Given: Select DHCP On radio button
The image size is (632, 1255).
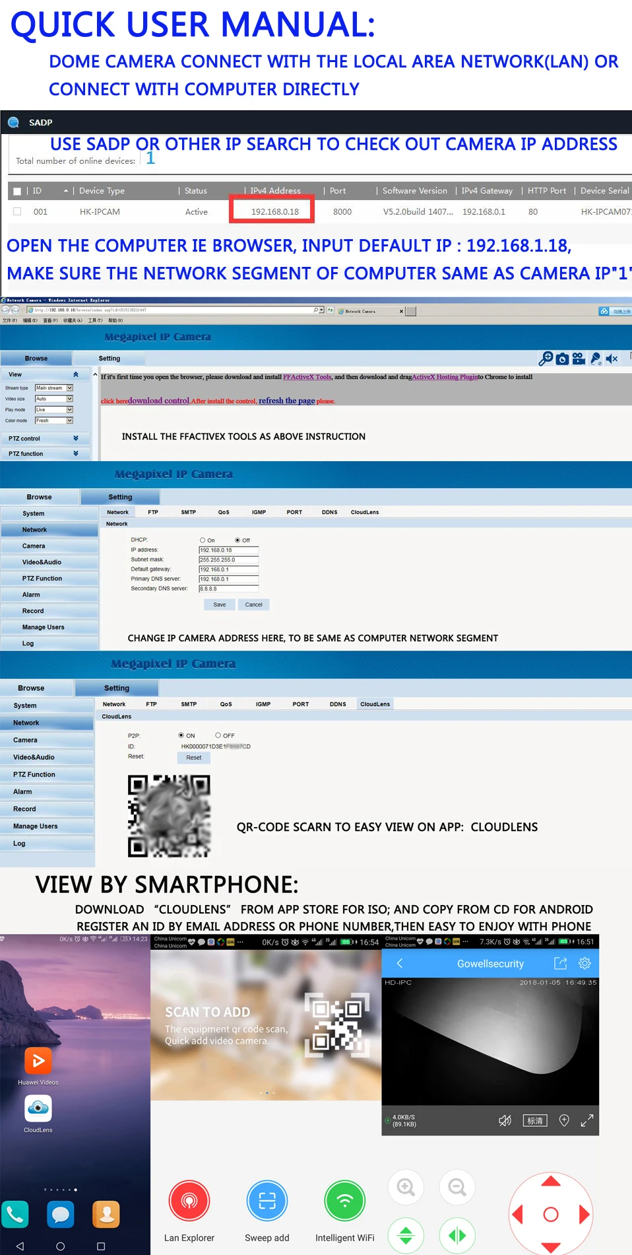Looking at the screenshot, I should point(203,540).
